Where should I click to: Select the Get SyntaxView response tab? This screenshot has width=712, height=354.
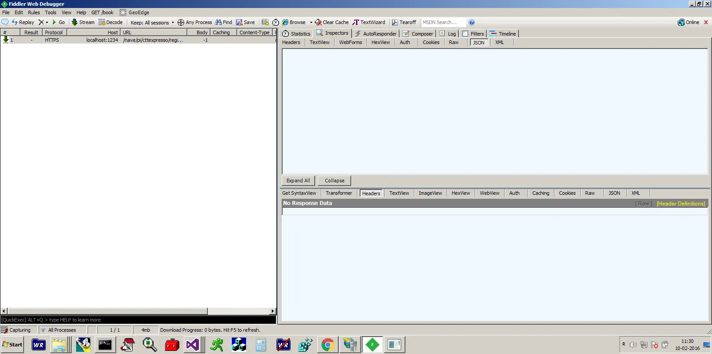[299, 193]
